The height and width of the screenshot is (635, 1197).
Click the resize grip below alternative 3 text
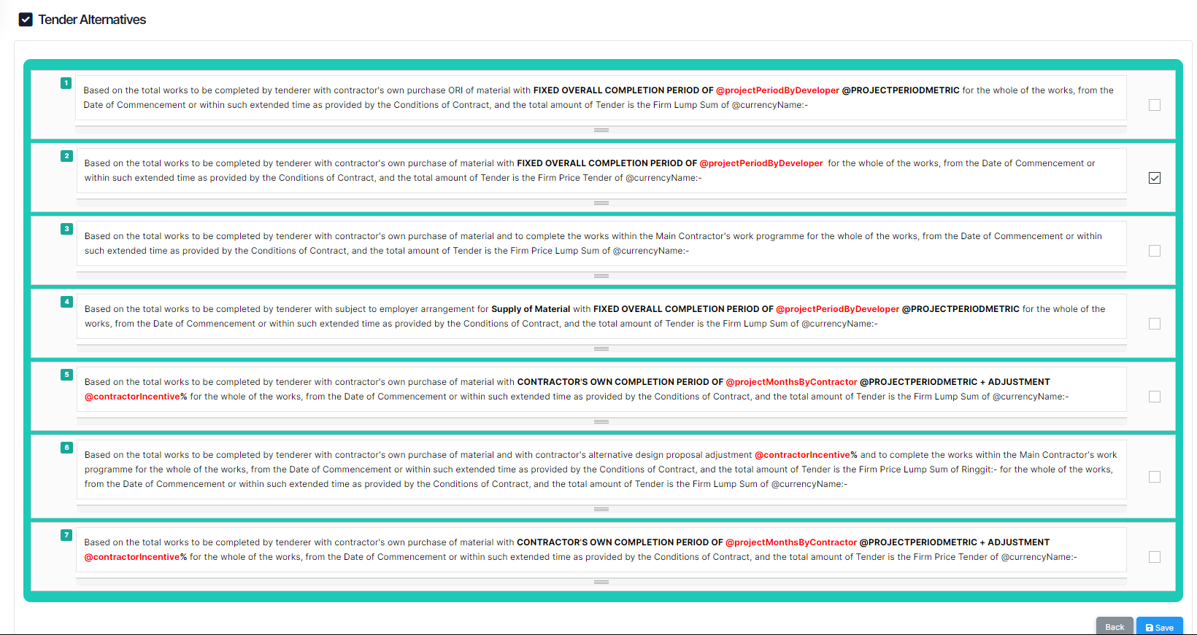coord(601,276)
